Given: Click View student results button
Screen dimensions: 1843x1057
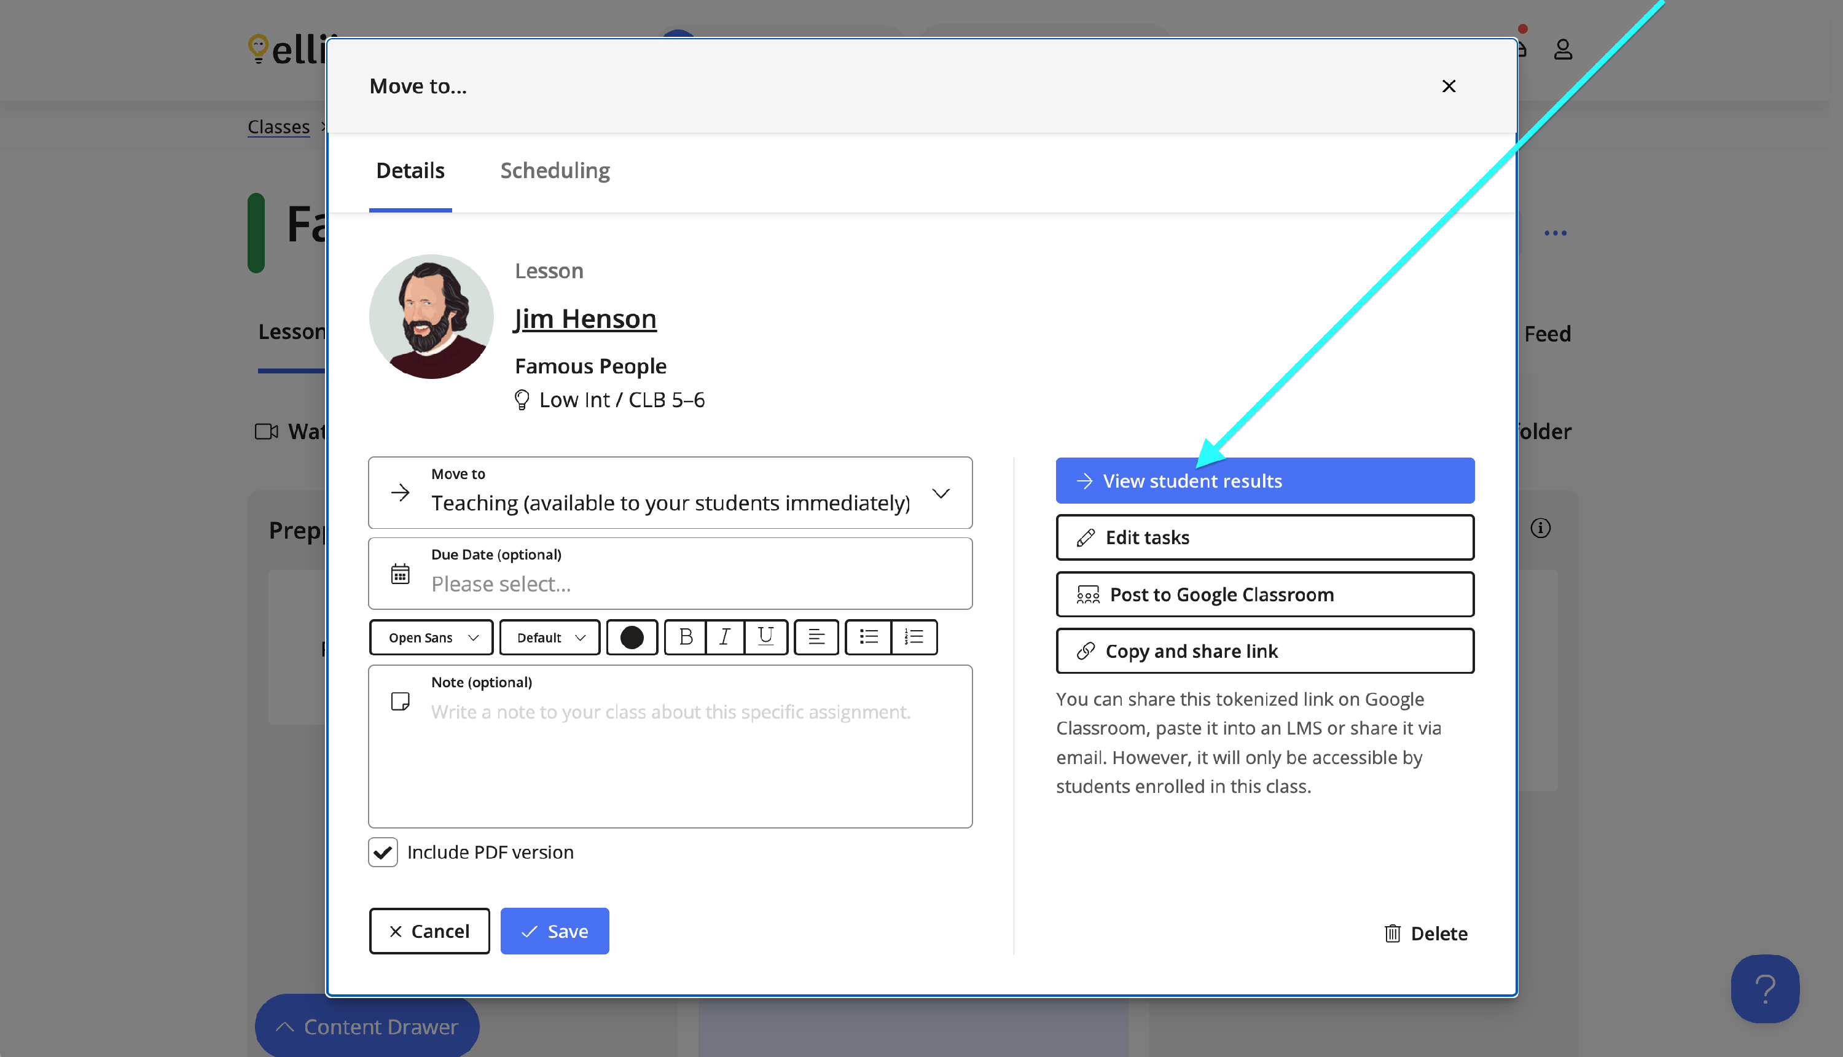Looking at the screenshot, I should pyautogui.click(x=1264, y=480).
